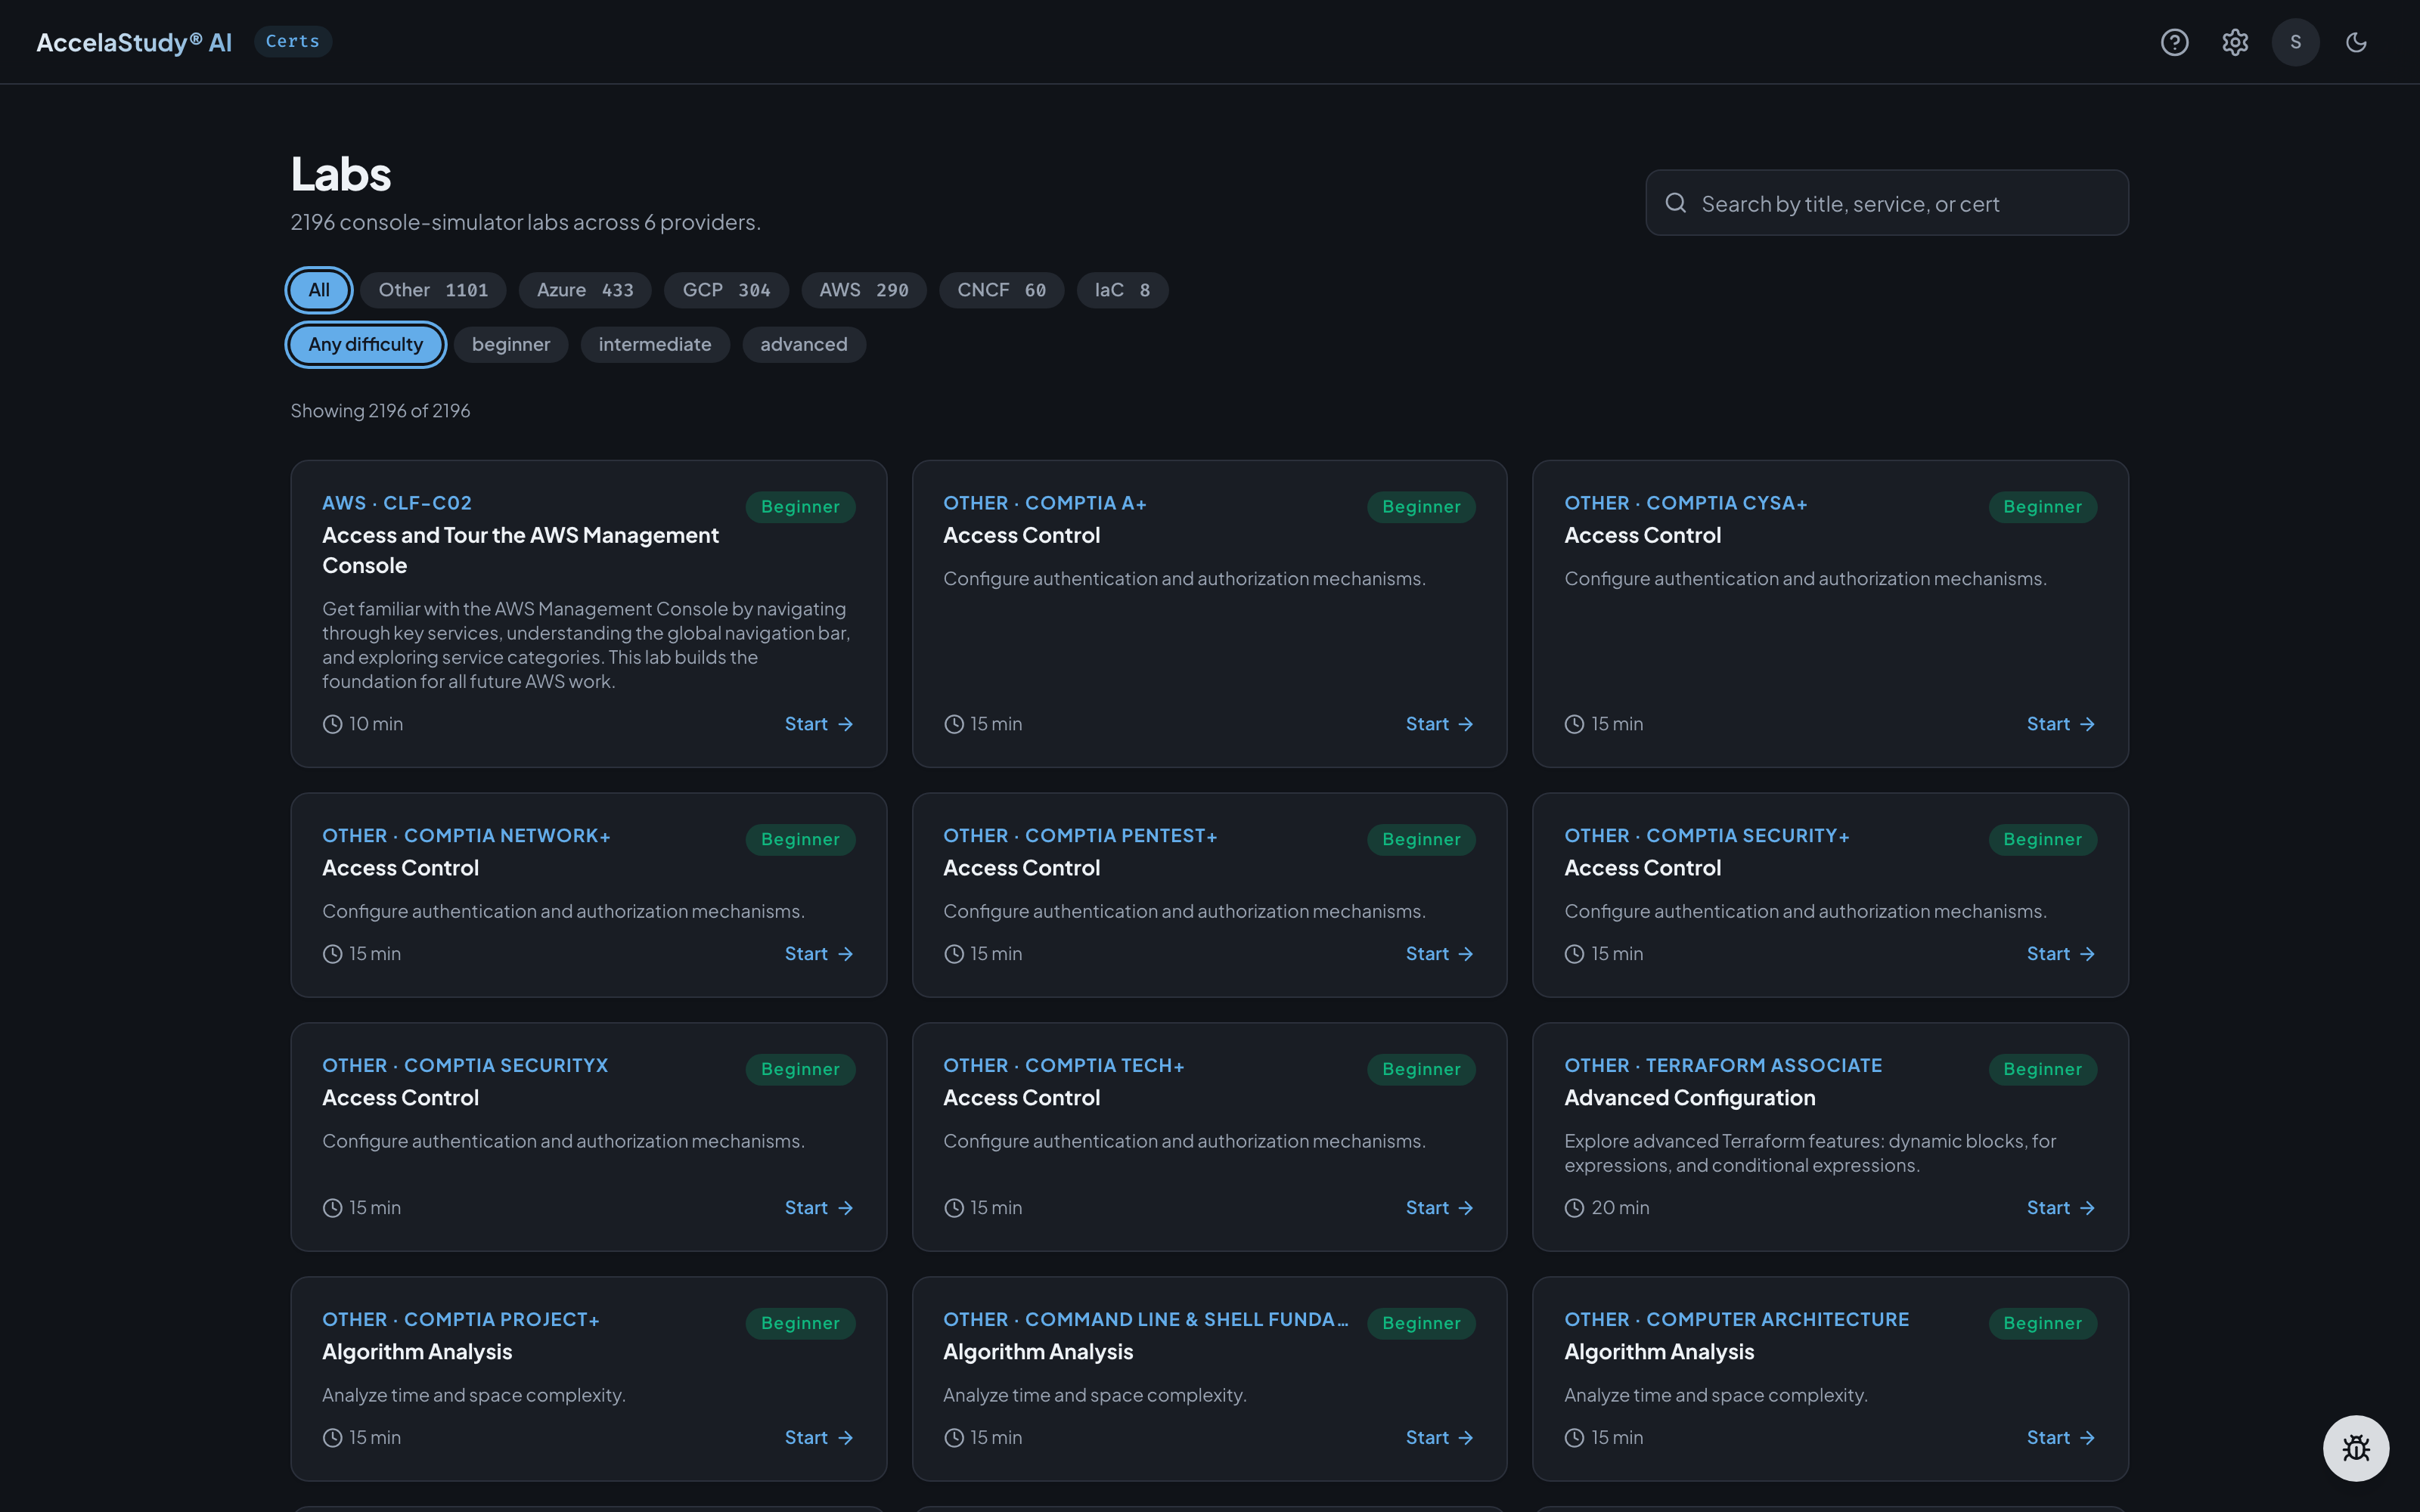Click the clock icon on Computer Architecture card
The width and height of the screenshot is (2420, 1512).
(x=1575, y=1438)
